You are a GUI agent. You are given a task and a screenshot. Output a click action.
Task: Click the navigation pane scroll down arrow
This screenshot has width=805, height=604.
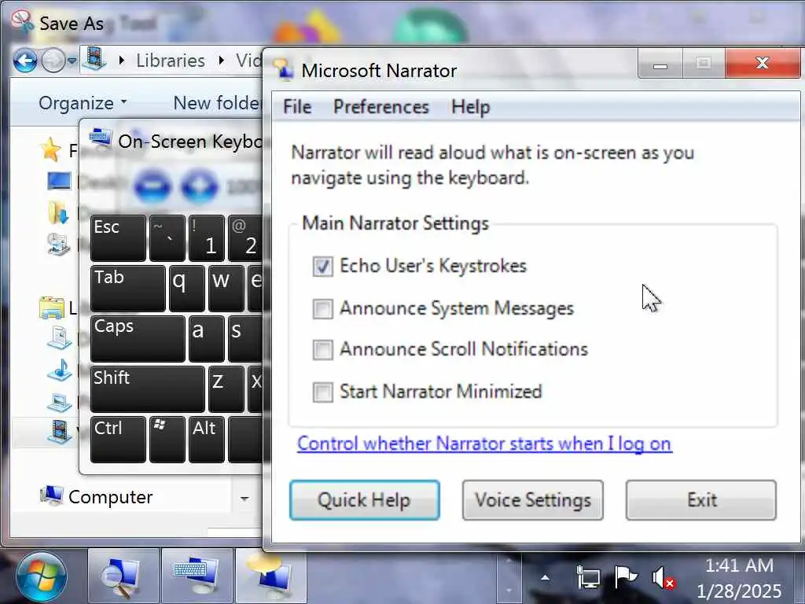click(x=245, y=498)
